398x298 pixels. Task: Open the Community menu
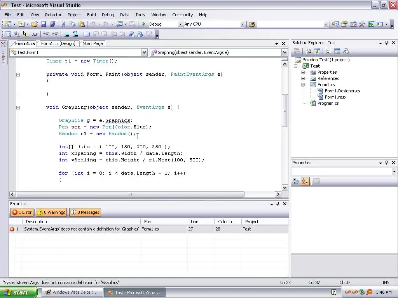[x=183, y=15]
